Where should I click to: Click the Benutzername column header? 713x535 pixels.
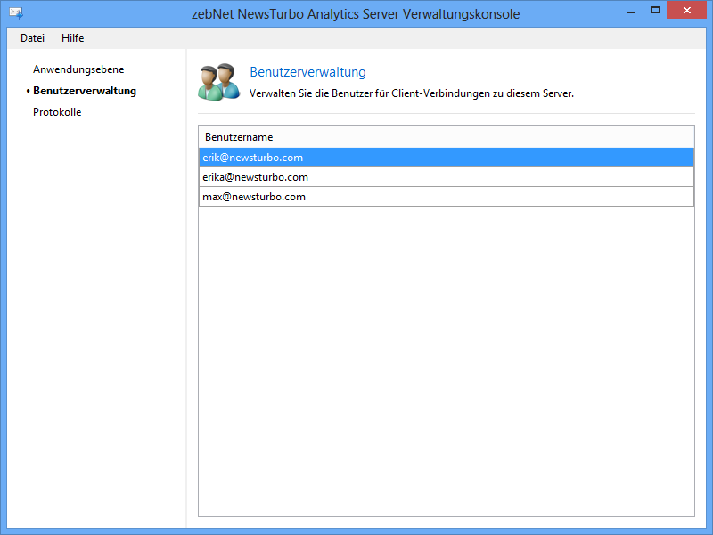239,137
